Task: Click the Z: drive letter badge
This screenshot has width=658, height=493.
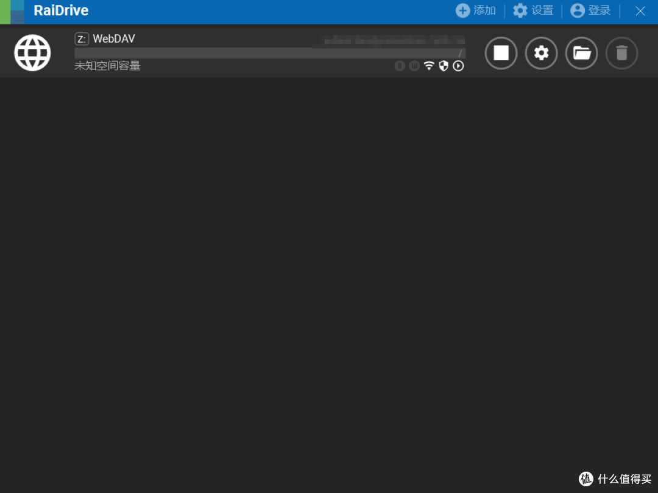Action: 82,39
